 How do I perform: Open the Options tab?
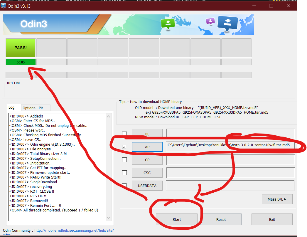pyautogui.click(x=29, y=108)
